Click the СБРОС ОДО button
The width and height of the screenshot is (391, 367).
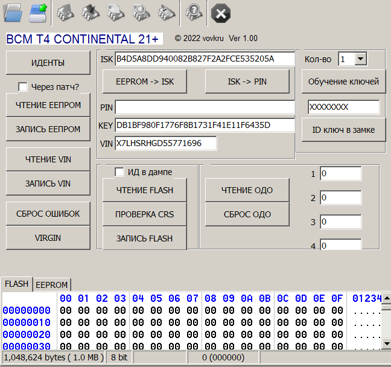[247, 214]
